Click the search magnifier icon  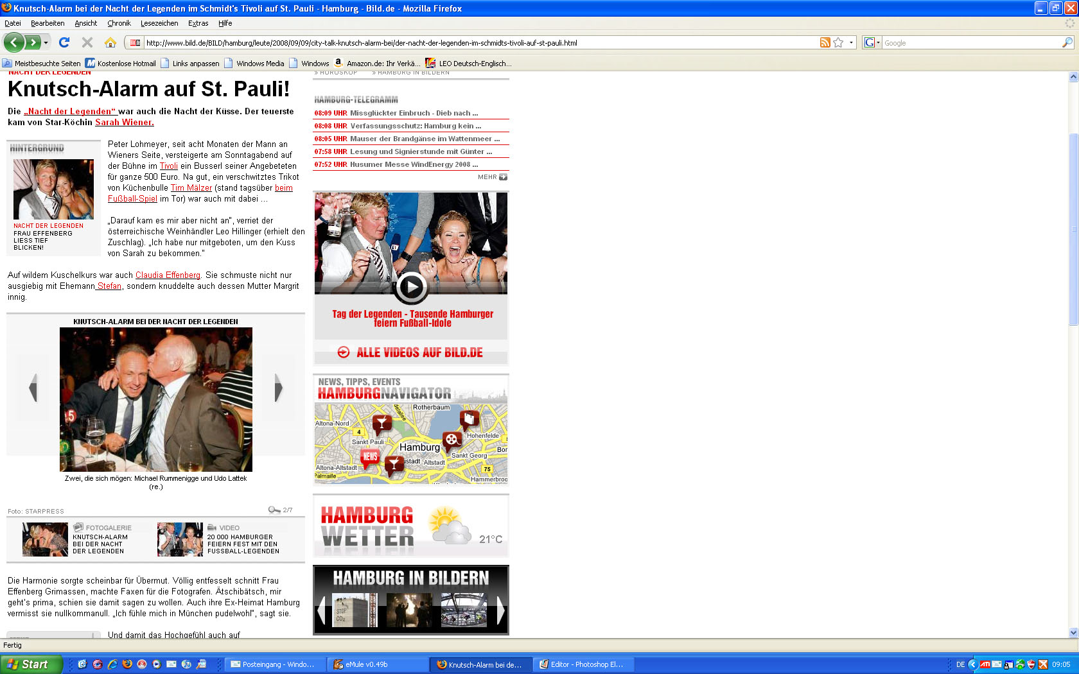[1067, 42]
